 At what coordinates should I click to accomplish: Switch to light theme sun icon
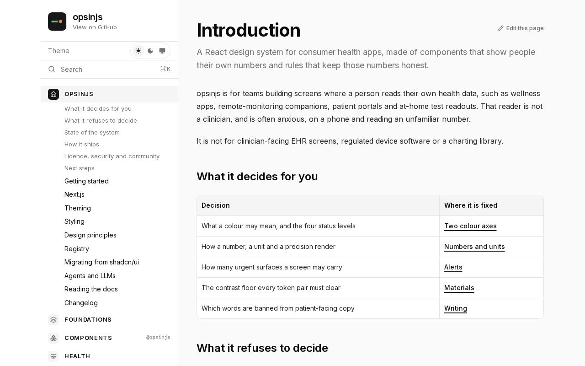[138, 51]
